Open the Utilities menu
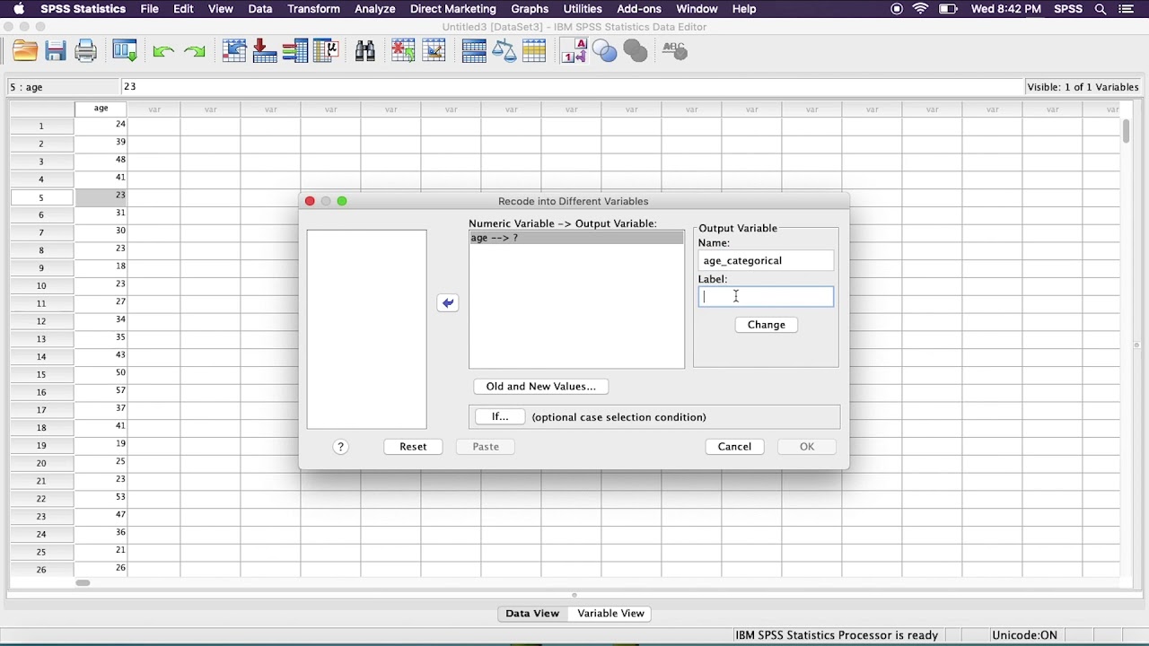The width and height of the screenshot is (1149, 646). click(x=583, y=9)
